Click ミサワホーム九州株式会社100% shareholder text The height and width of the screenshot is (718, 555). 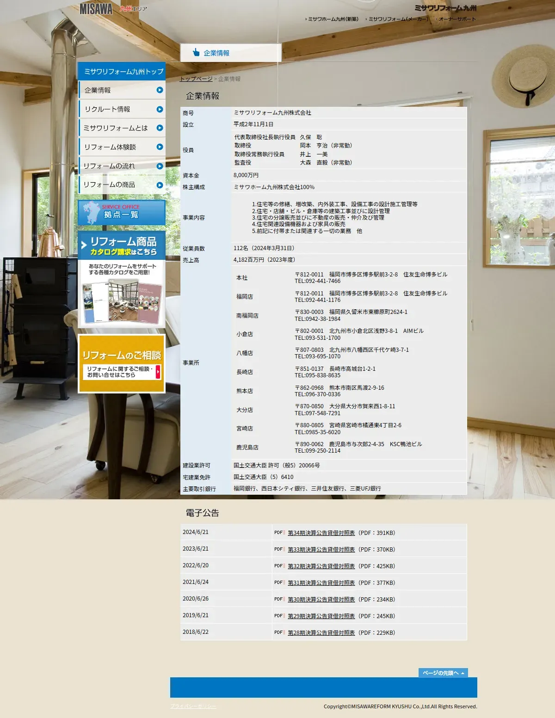pos(274,187)
